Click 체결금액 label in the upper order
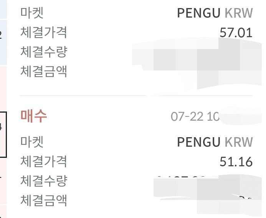266x218 pixels. pos(44,72)
